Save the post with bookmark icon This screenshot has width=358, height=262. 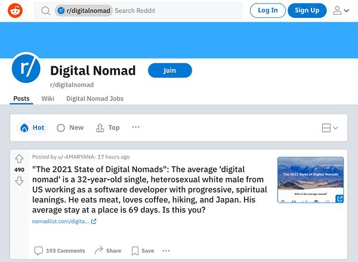coord(143,251)
